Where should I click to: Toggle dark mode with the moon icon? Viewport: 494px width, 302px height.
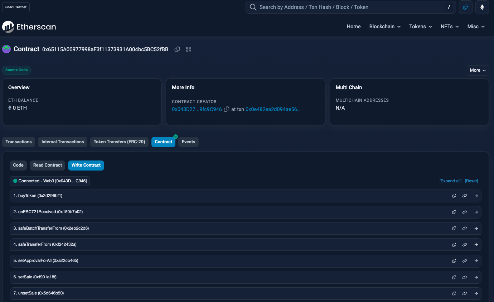(465, 7)
